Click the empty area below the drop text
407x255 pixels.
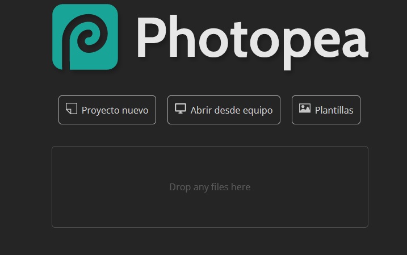(x=209, y=210)
